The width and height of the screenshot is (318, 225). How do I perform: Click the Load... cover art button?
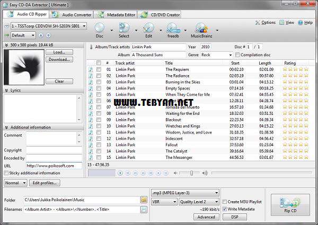pyautogui.click(x=59, y=52)
